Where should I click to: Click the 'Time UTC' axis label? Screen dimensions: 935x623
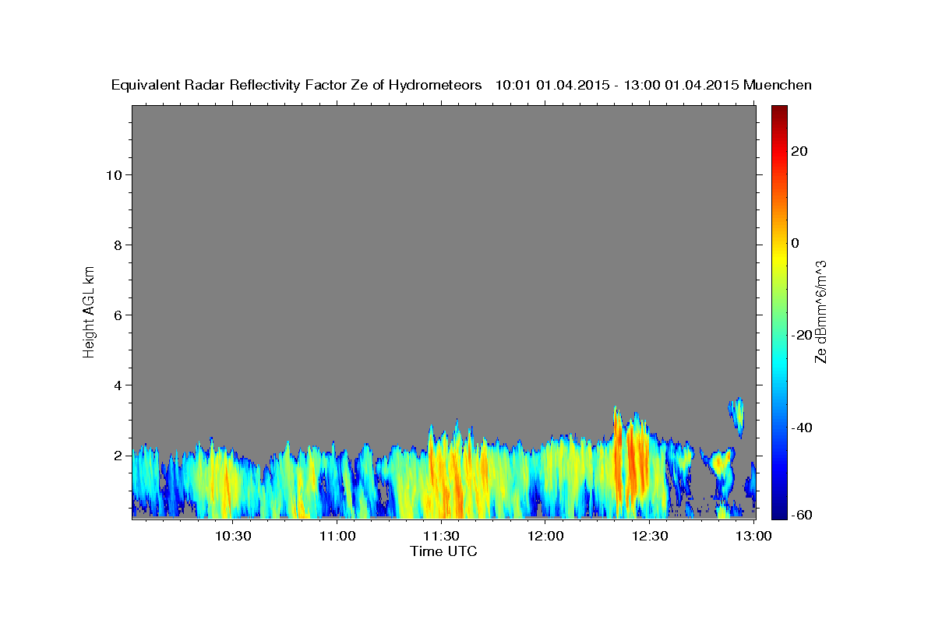[443, 551]
